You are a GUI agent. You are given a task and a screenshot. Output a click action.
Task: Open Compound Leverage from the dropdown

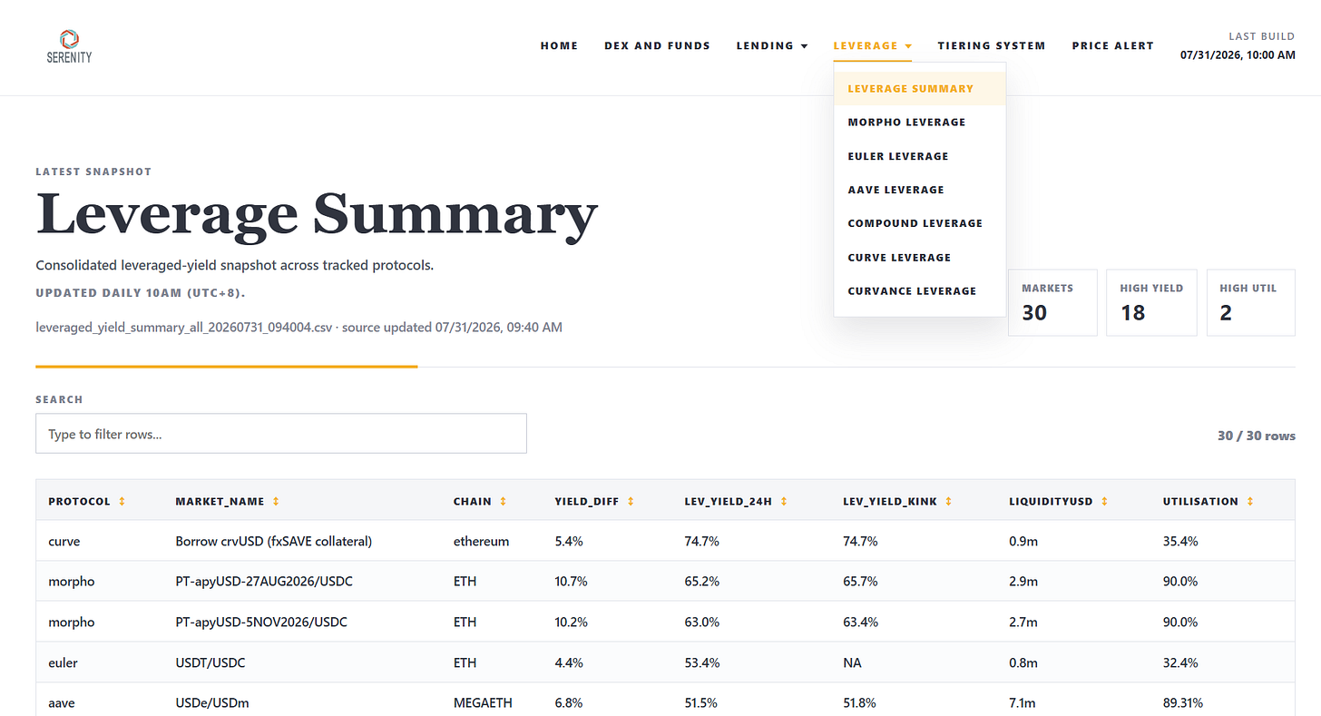(919, 223)
